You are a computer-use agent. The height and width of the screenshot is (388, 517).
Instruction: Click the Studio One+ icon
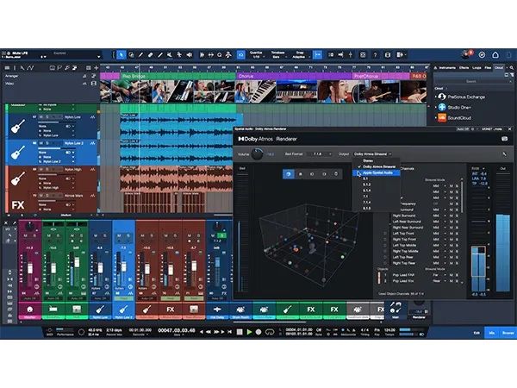442,107
